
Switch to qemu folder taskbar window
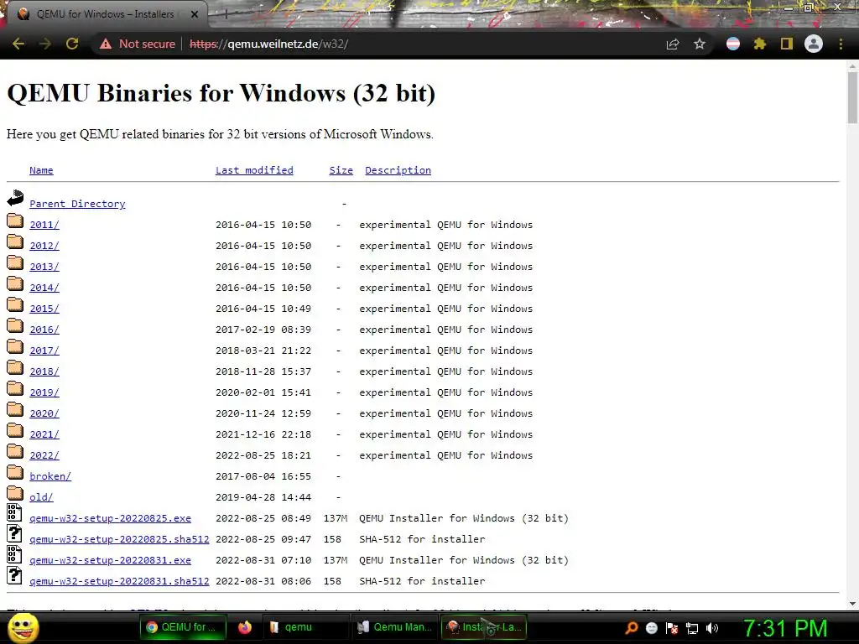pyautogui.click(x=305, y=627)
